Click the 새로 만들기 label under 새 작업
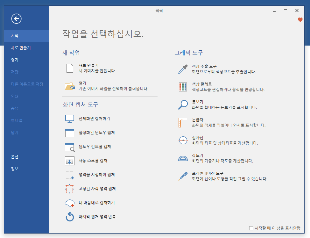The height and width of the screenshot is (238, 310). (x=88, y=65)
